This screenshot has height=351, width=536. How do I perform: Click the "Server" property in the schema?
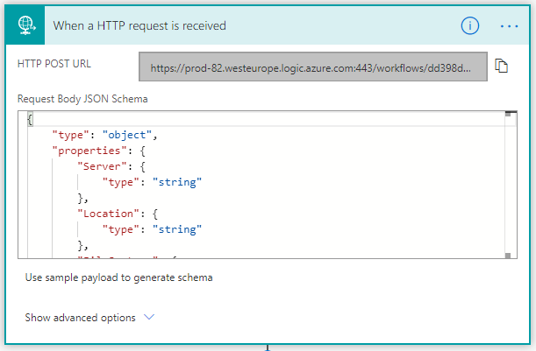tap(103, 166)
